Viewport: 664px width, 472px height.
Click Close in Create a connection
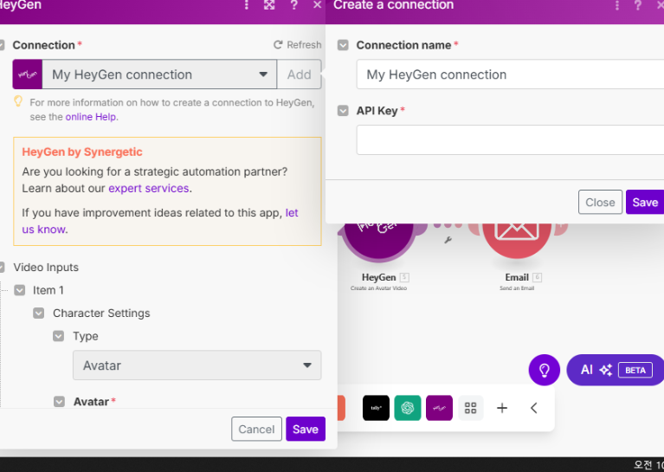[600, 202]
